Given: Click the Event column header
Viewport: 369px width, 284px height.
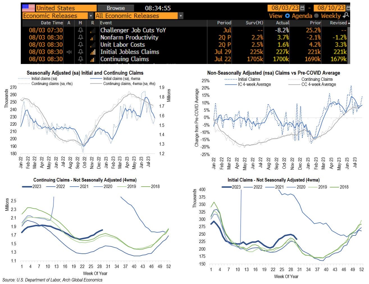Looking at the screenshot, I should tap(106, 23).
